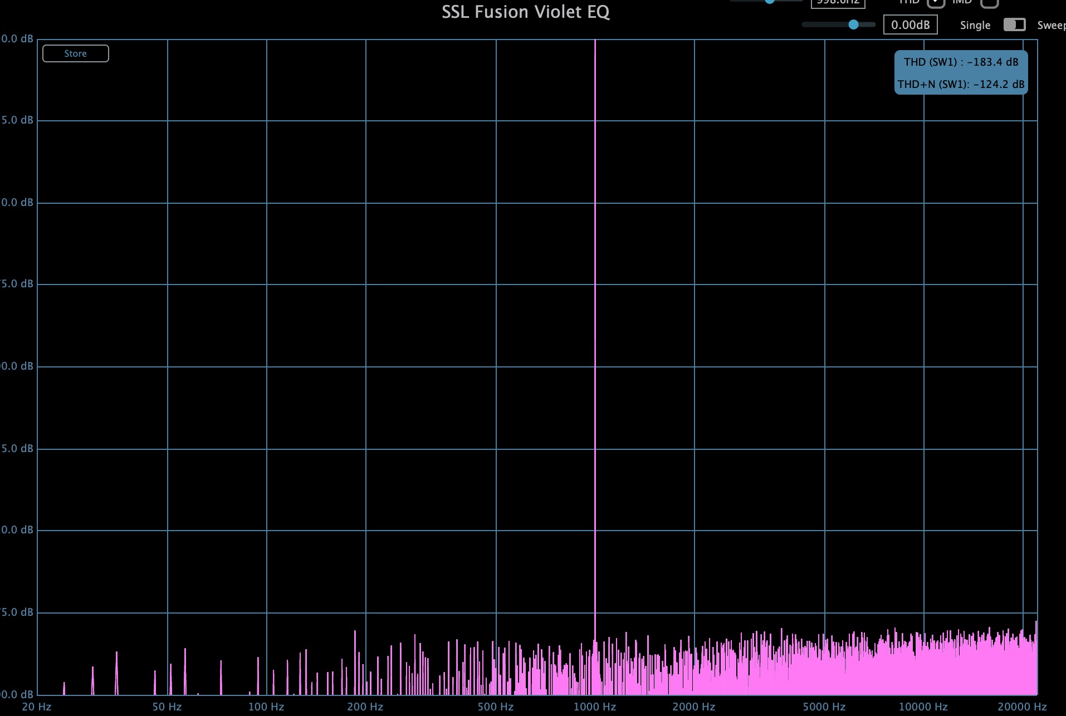Click the 0.00dB level input field
The height and width of the screenshot is (716, 1066).
(x=910, y=25)
